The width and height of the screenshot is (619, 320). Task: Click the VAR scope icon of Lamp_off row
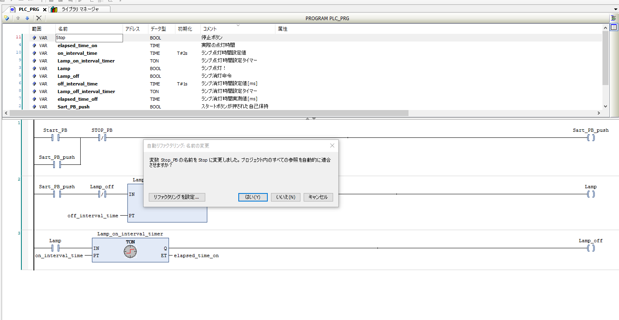34,76
